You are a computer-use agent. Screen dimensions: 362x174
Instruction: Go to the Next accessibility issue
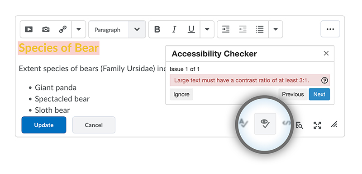(319, 94)
